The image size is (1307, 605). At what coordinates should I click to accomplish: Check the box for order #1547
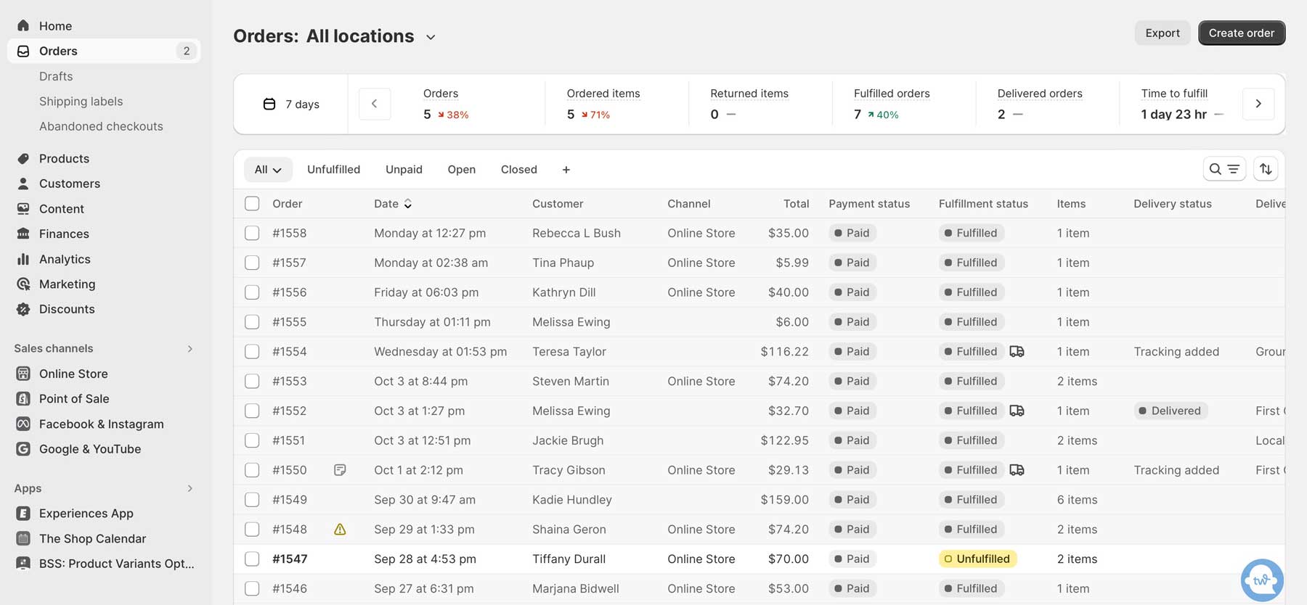click(252, 559)
